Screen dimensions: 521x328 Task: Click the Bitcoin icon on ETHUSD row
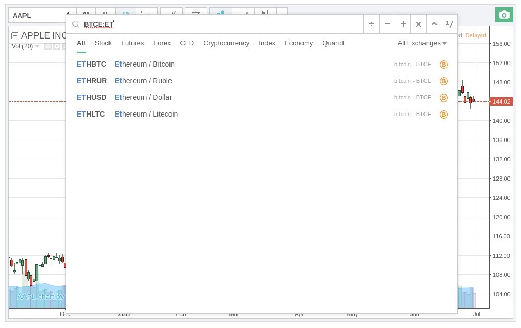(444, 97)
